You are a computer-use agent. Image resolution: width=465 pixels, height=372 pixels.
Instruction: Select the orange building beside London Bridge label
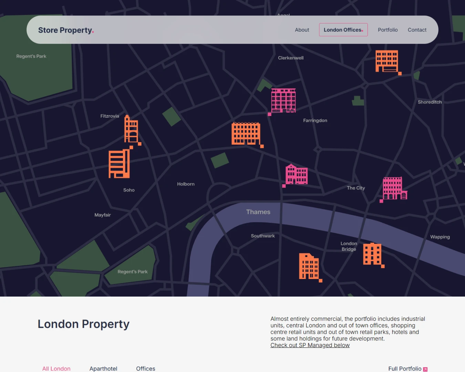pos(372,254)
